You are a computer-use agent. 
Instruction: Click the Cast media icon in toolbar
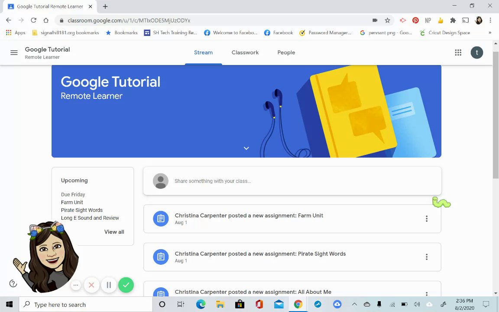point(465,20)
